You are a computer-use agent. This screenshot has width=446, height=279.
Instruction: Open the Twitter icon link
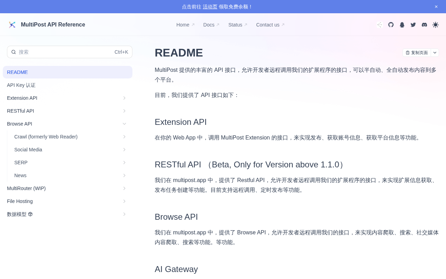tap(413, 25)
